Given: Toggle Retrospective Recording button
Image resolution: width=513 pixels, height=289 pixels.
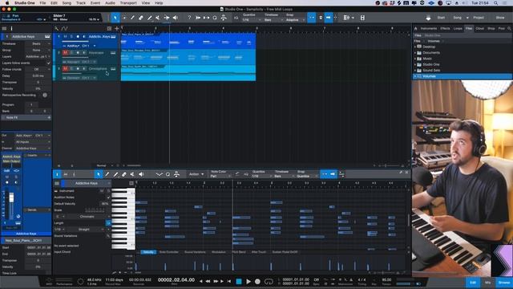Looking at the screenshot, I should pos(45,95).
